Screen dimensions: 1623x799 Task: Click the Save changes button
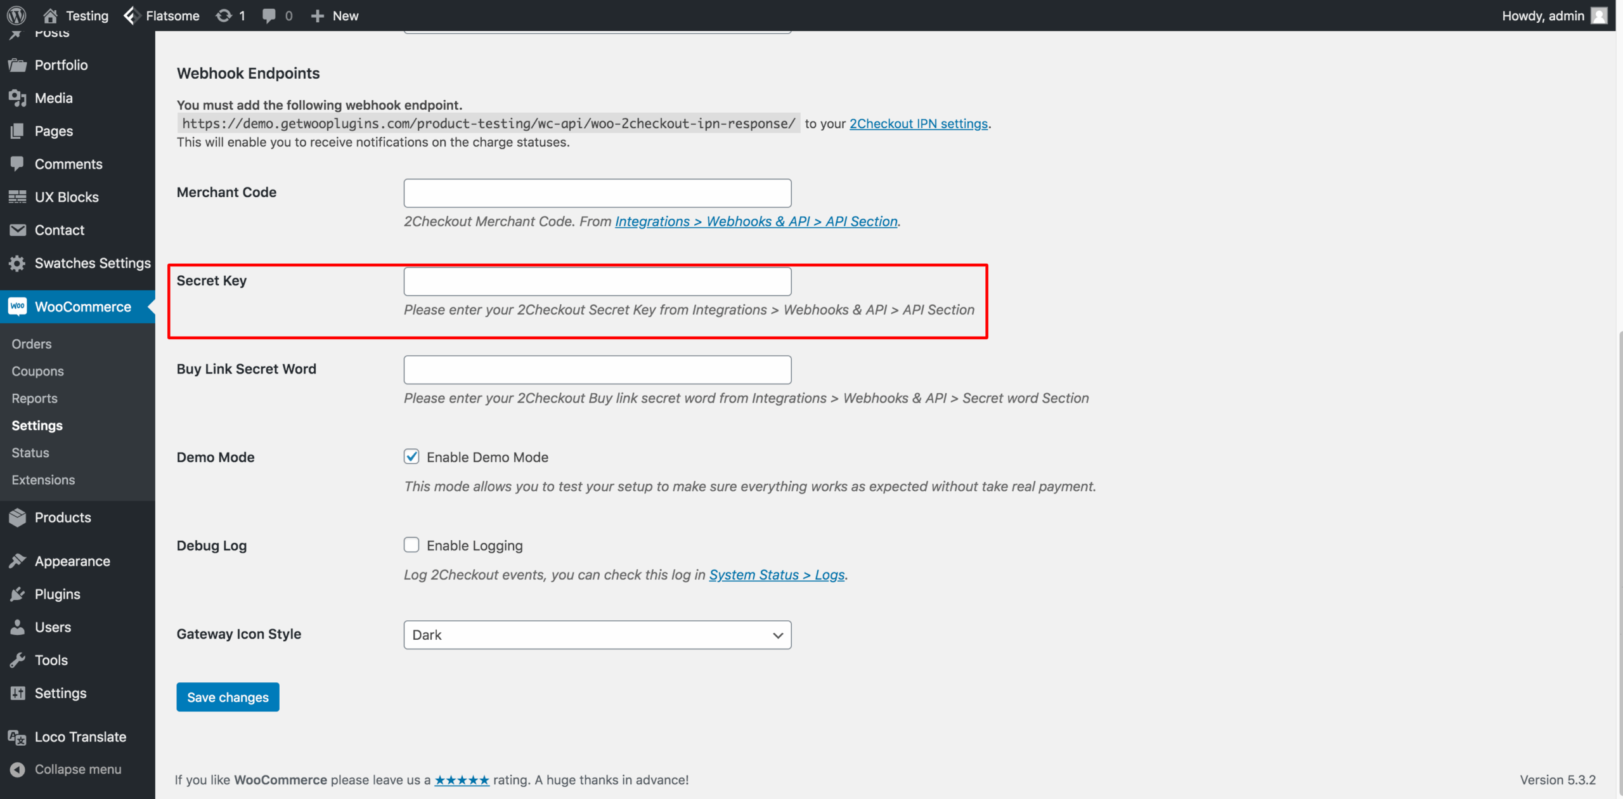[227, 696]
